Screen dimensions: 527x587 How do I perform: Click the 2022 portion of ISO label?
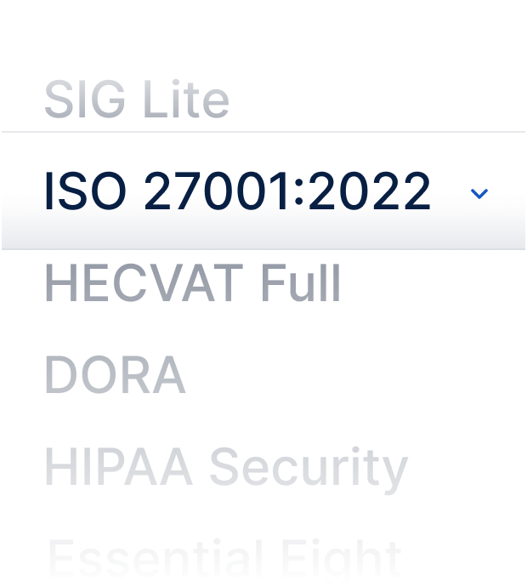(369, 191)
